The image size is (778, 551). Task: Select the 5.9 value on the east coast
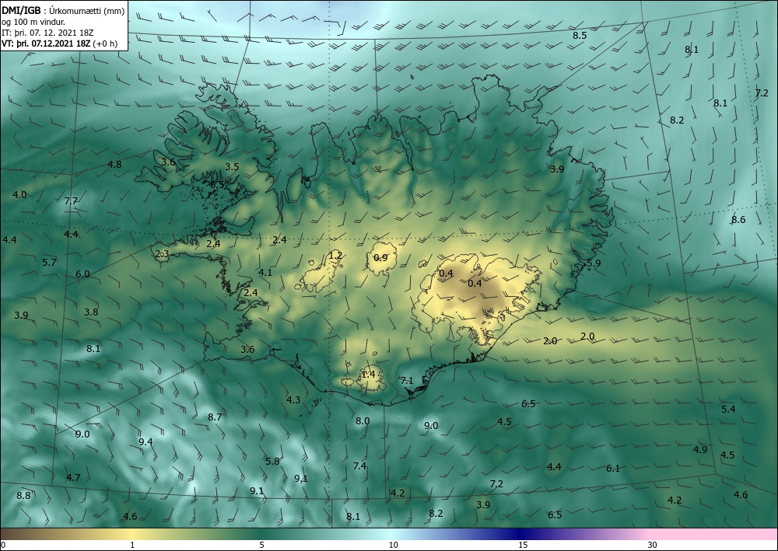click(x=594, y=263)
